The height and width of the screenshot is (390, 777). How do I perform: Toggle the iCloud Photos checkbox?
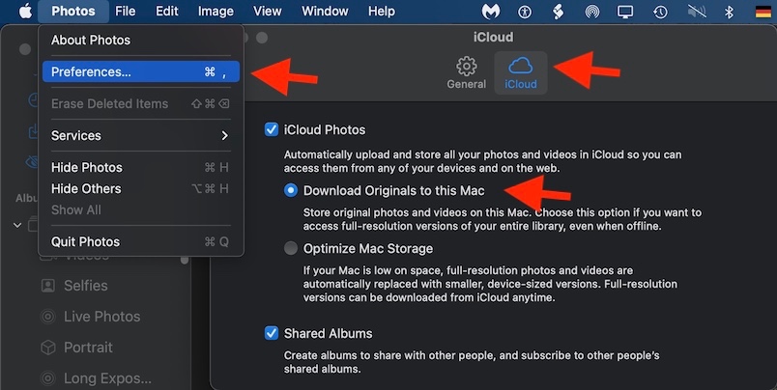point(271,129)
